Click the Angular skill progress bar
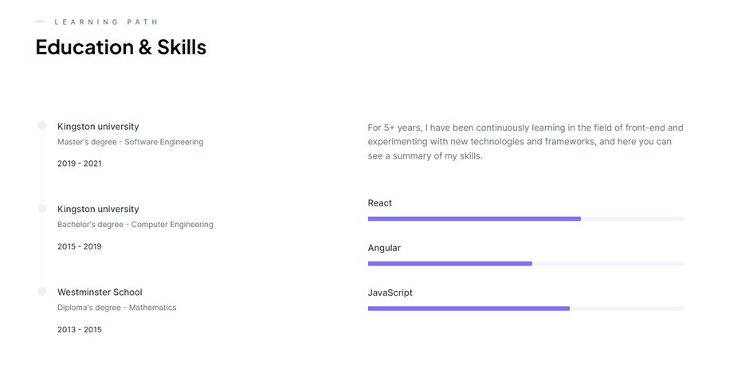 (526, 264)
